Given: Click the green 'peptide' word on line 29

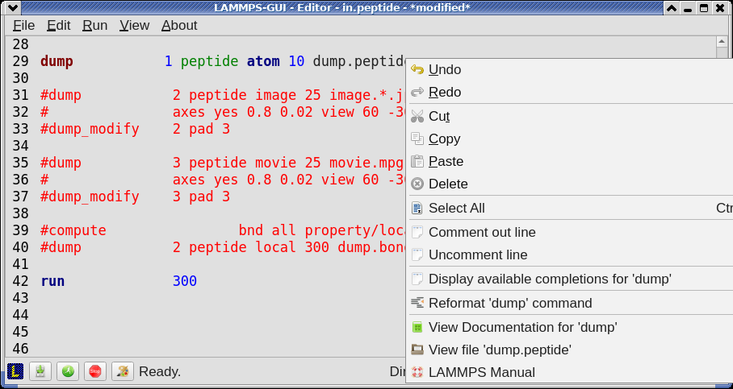Looking at the screenshot, I should tap(209, 61).
